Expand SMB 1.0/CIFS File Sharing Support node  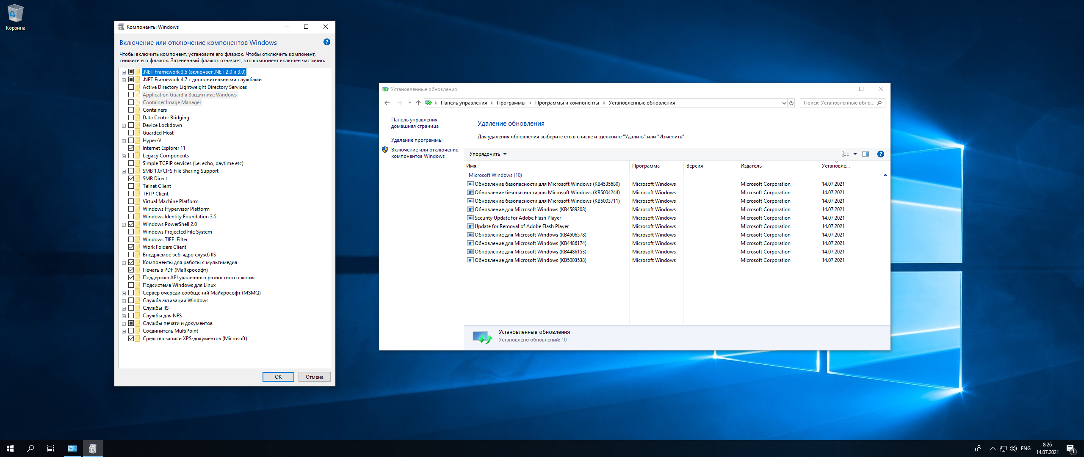tap(124, 171)
